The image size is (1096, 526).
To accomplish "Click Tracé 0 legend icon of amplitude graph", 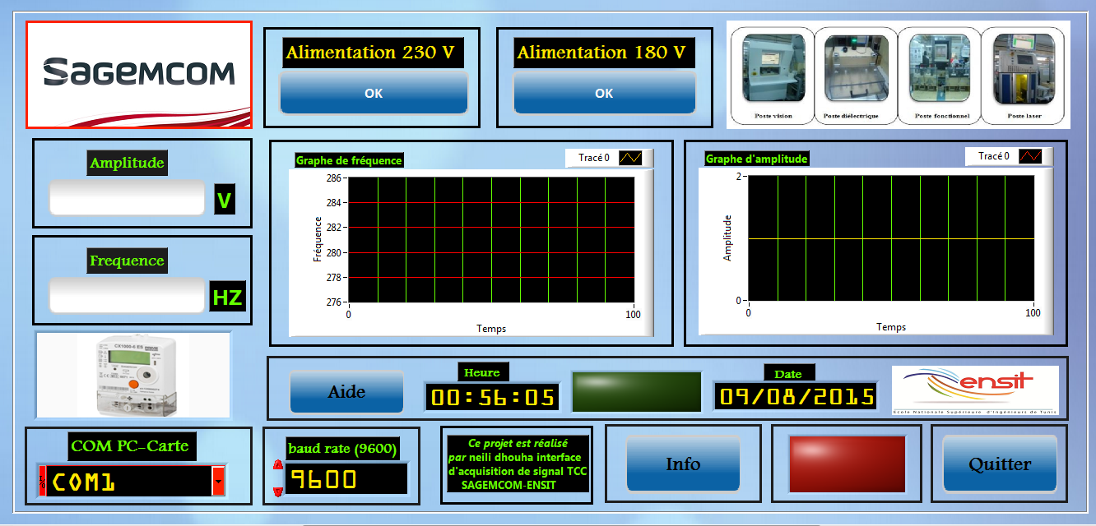I will pos(1030,156).
